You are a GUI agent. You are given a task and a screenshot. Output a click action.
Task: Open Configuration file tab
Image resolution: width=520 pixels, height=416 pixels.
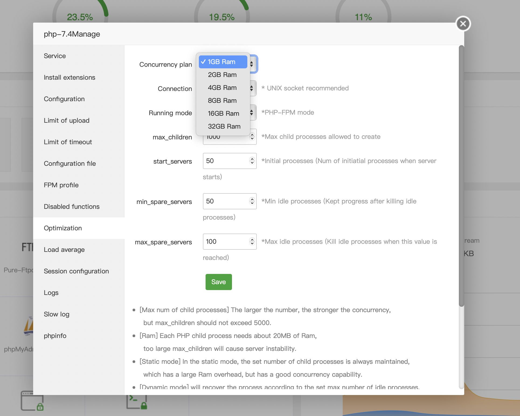(79, 164)
